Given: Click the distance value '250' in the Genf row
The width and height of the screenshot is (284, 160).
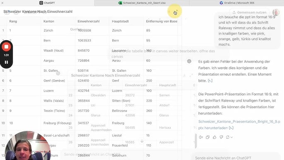Looking at the screenshot, I should [149, 80].
